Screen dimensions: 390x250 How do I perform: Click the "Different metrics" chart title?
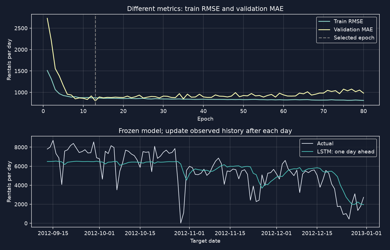[x=205, y=9]
